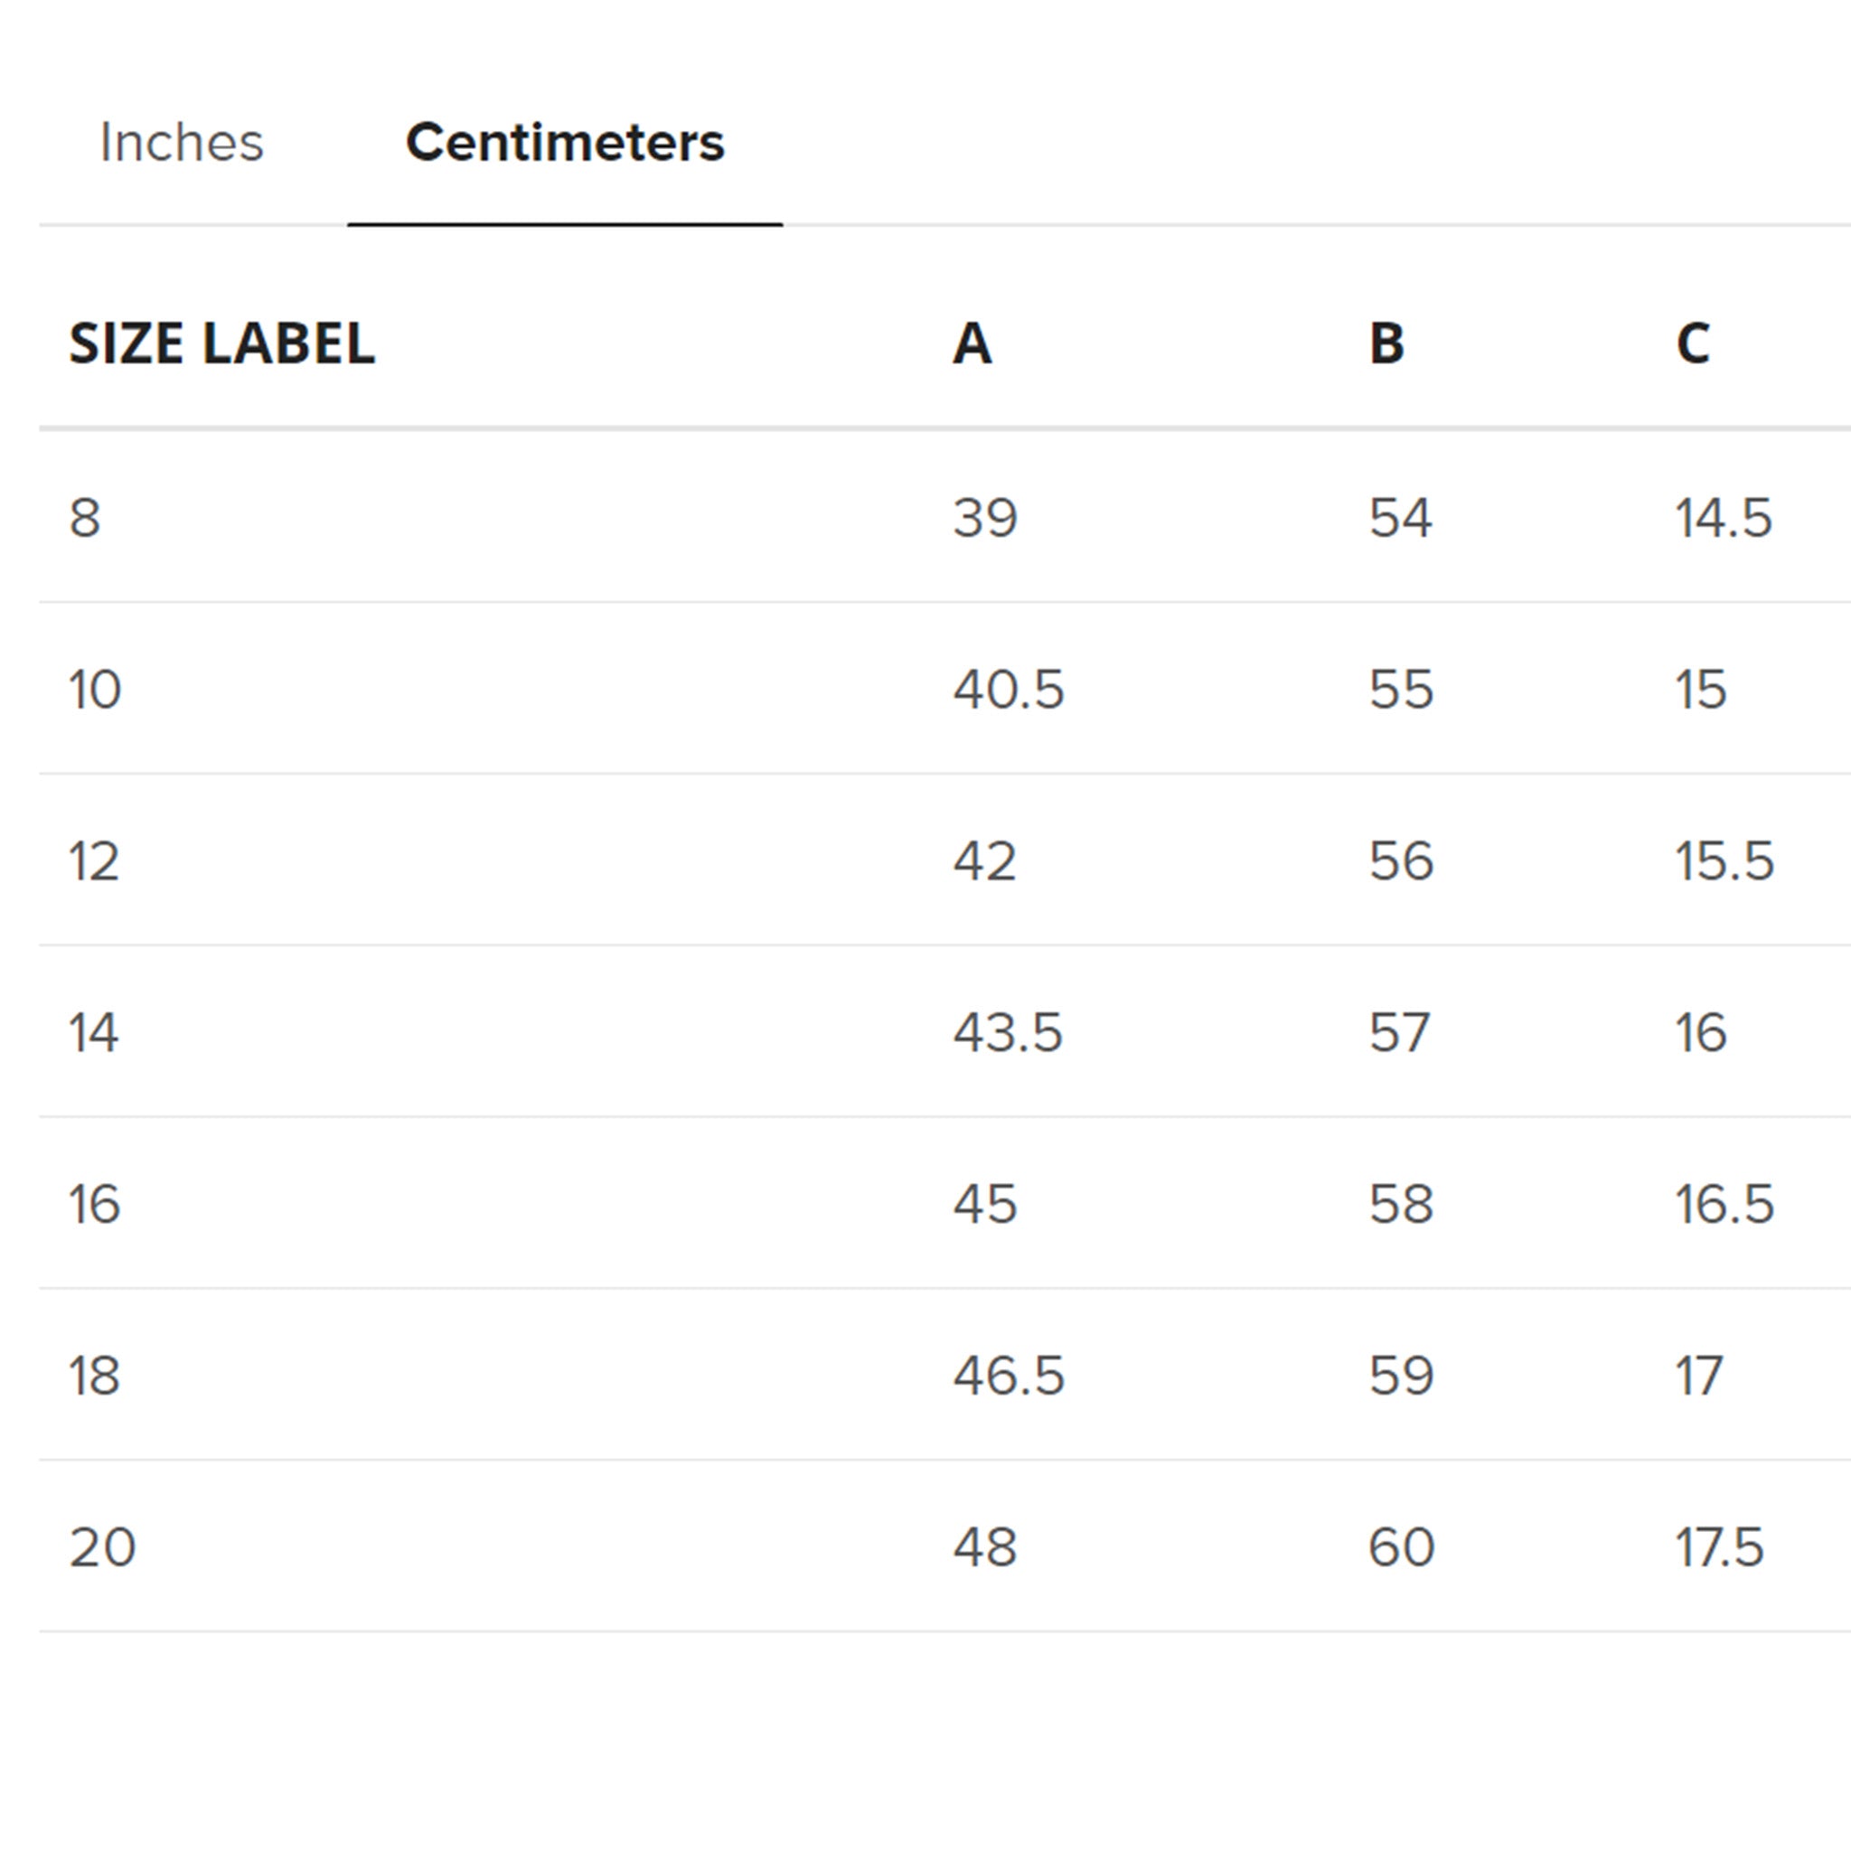
Task: Select size 18 row label
Action: click(94, 1377)
